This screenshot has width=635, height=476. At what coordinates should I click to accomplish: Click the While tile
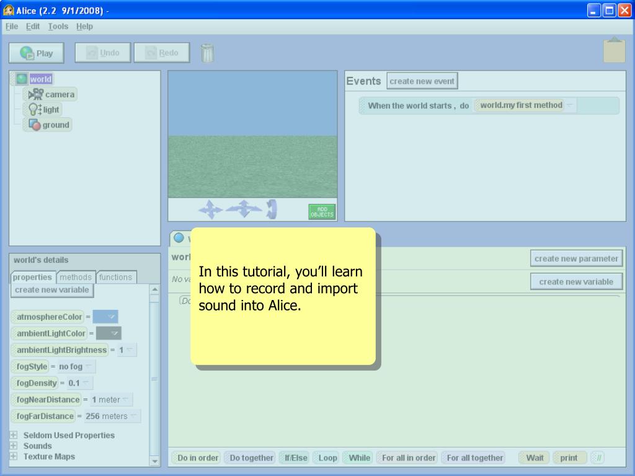[x=358, y=458]
